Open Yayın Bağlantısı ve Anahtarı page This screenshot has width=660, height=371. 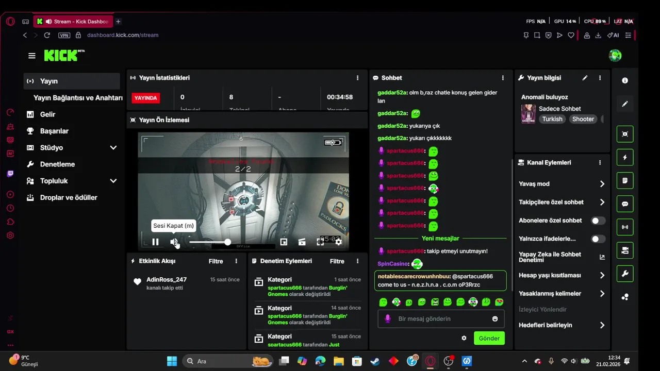(78, 98)
